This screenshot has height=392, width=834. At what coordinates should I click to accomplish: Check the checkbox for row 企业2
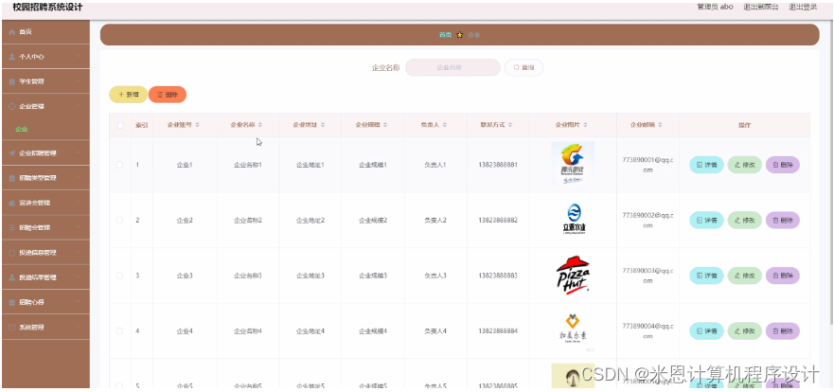[x=119, y=221]
